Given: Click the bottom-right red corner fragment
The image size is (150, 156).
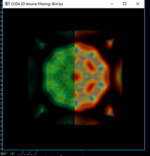Looking at the screenshot, I should [x=110, y=111].
